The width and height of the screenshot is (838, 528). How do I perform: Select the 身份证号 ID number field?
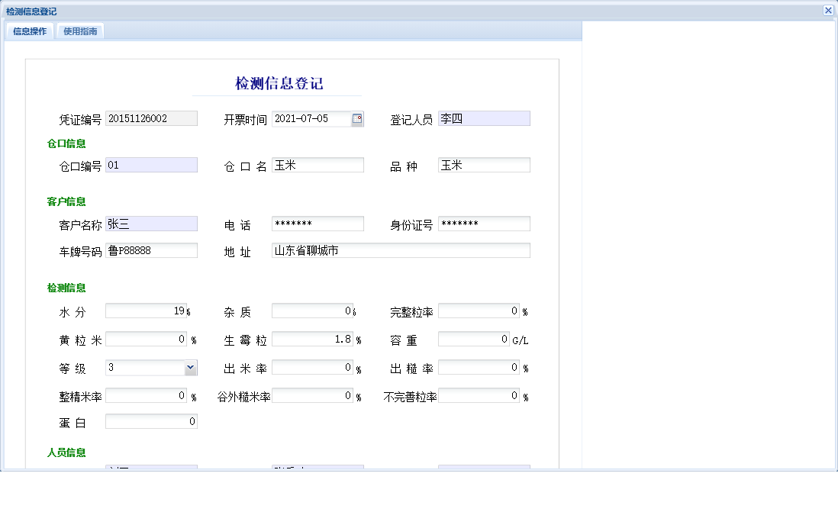[484, 223]
